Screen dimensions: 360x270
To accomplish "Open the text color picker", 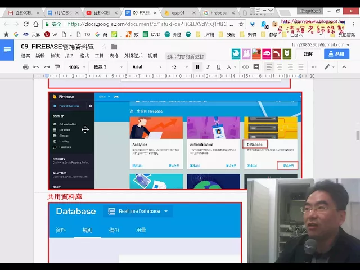I will point(231,67).
